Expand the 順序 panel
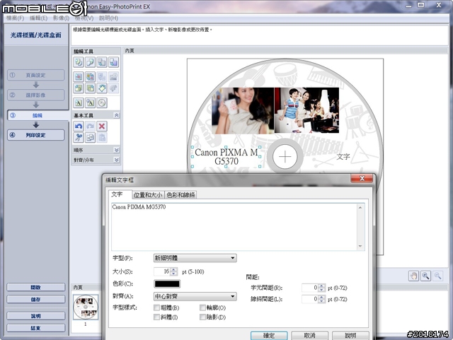 [x=116, y=150]
